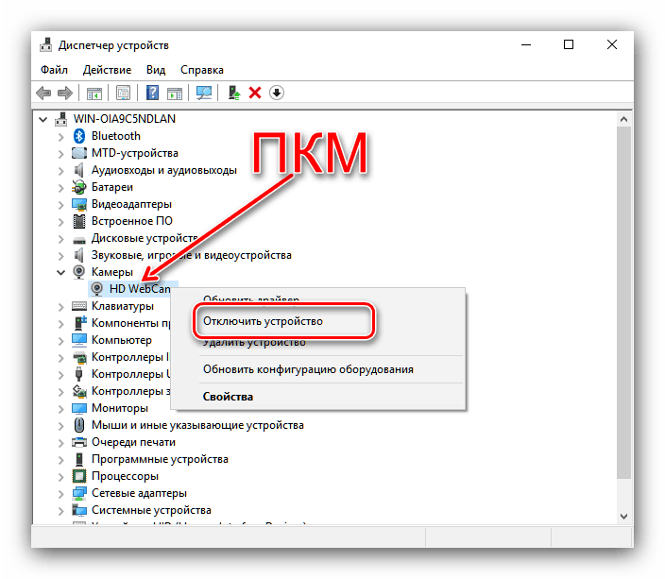Click the scrollbar up arrow
The height and width of the screenshot is (579, 665).
pos(623,119)
